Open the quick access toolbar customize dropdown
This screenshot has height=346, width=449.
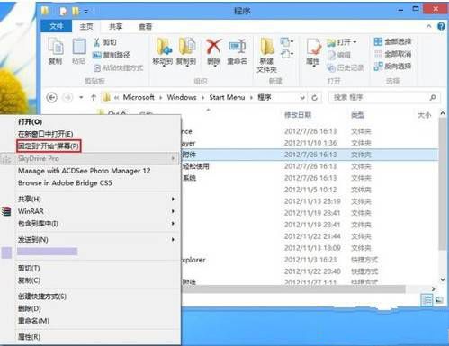[85, 12]
